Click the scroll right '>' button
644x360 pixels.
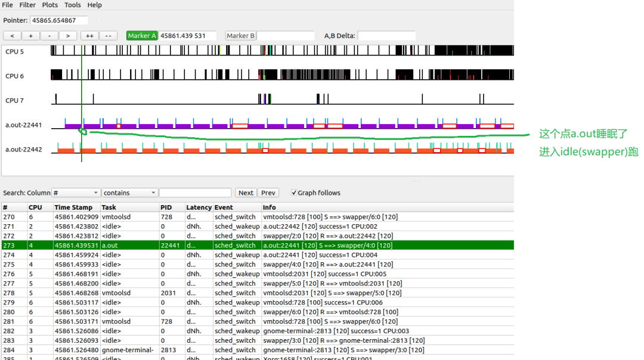68,36
